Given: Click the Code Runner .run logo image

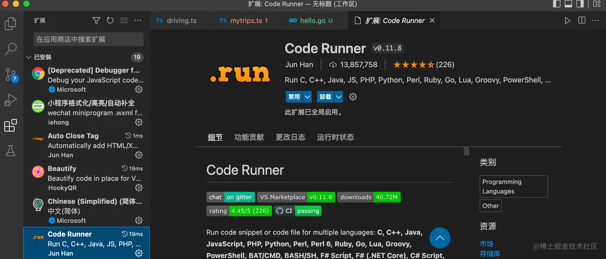Looking at the screenshot, I should 240,74.
